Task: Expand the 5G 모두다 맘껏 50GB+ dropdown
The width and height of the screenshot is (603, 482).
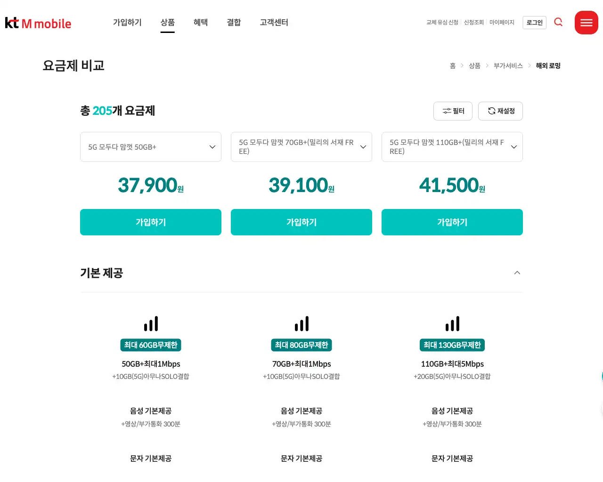Action: click(x=151, y=147)
